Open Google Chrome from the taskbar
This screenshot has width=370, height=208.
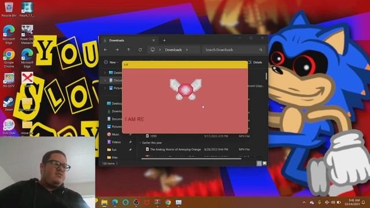pos(168,202)
